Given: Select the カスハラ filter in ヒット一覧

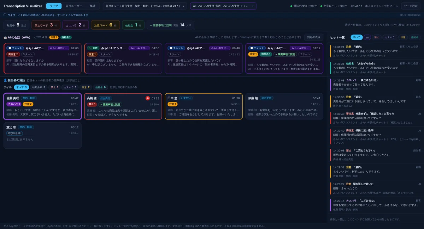Looking at the screenshot, I should (390, 37).
